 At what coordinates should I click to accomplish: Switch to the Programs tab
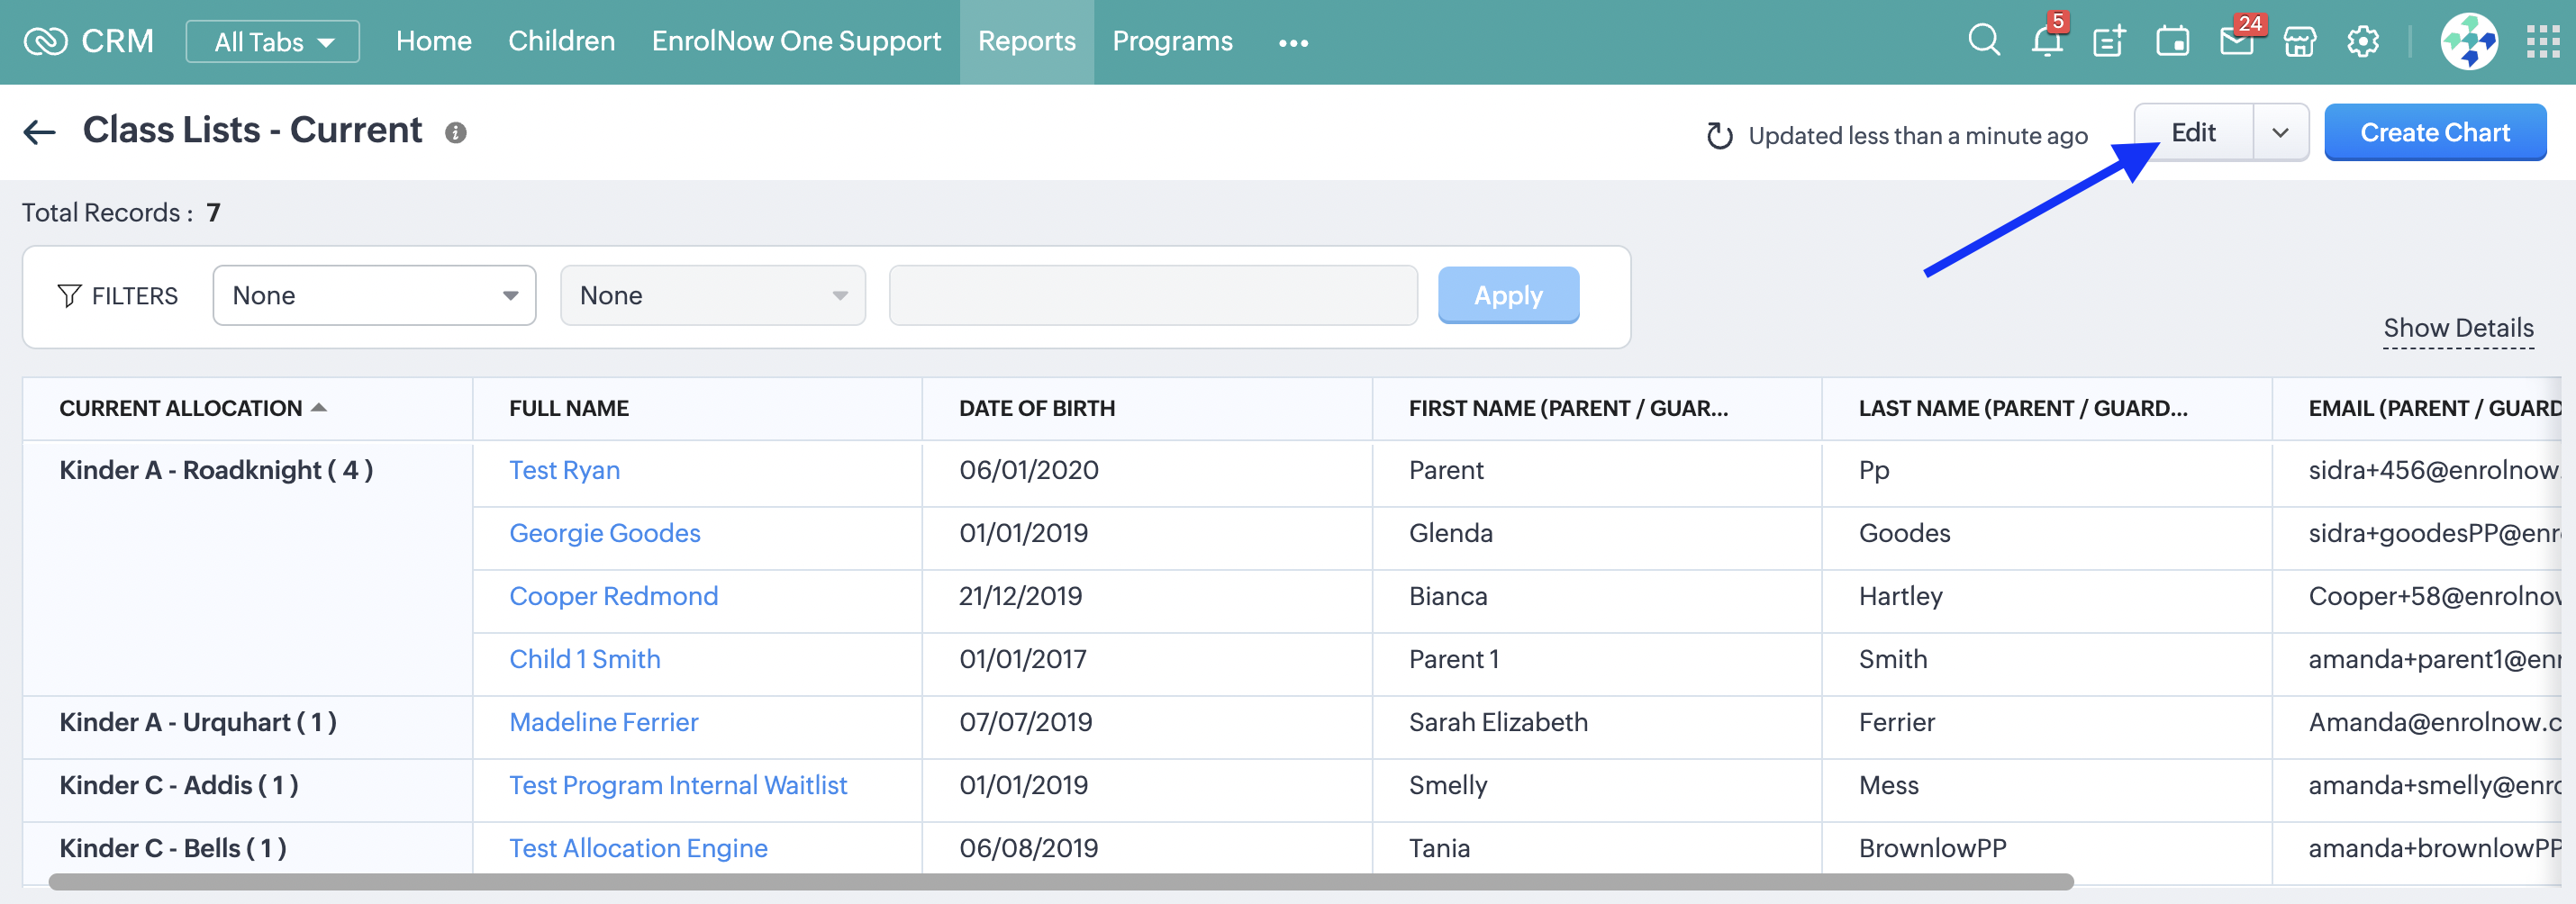[1172, 41]
